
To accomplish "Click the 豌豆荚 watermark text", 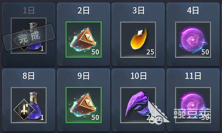I will (192, 113).
